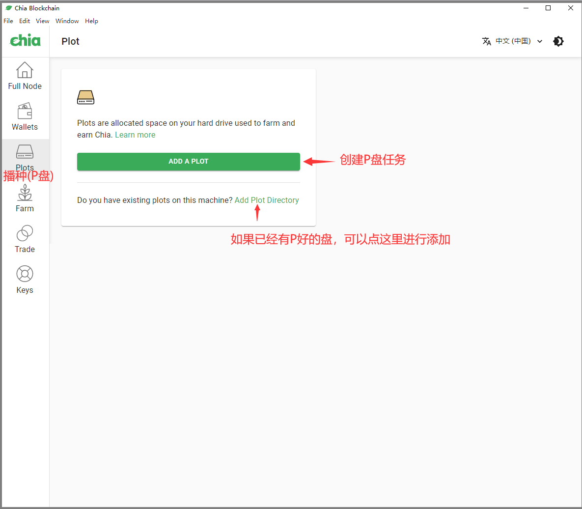Toggle dark mode with the brightness icon

point(558,41)
